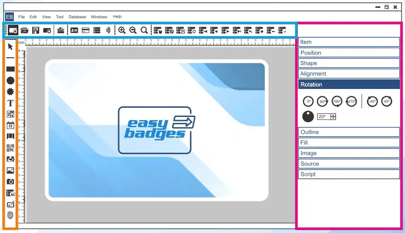Click the ID card with photo toolbar icon
The image size is (405, 233).
[x=74, y=30]
